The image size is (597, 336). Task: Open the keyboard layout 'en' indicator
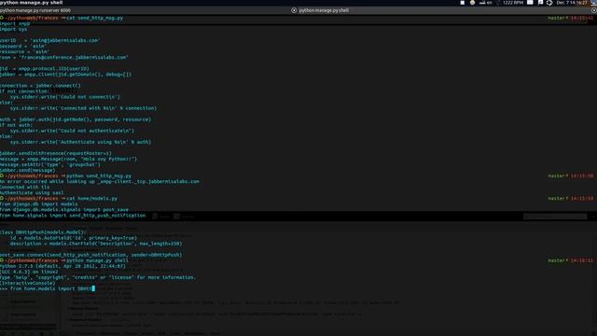tap(485, 3)
